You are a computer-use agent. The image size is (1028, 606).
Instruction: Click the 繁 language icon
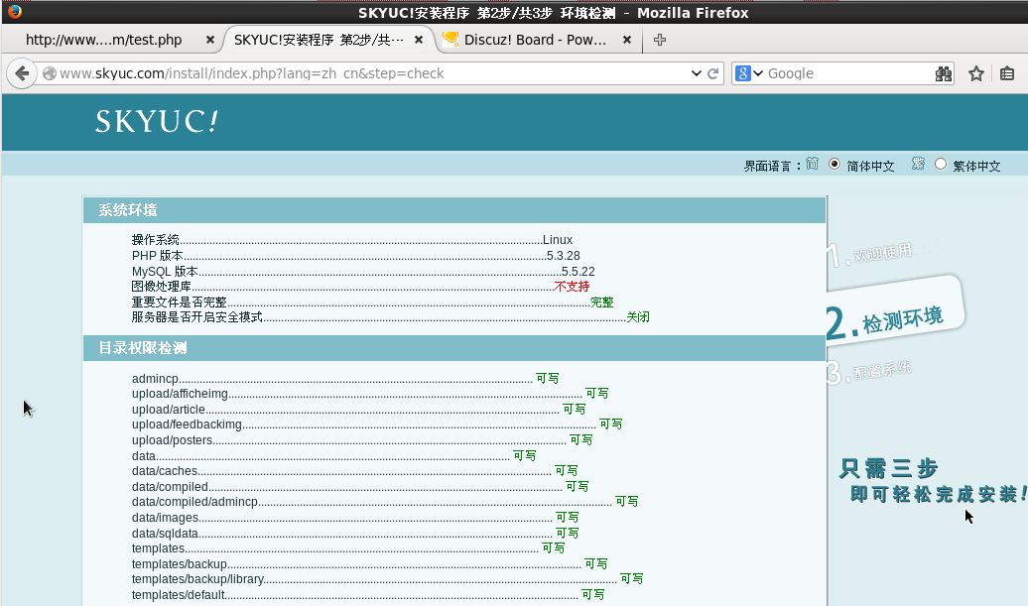point(918,164)
